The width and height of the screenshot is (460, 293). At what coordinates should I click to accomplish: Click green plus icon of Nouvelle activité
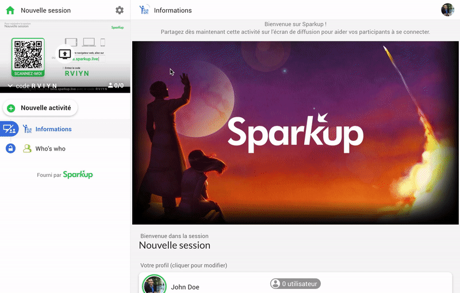[x=11, y=108]
